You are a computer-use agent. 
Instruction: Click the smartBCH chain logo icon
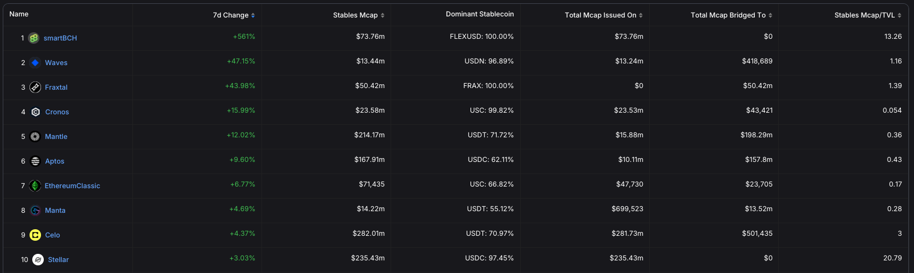pos(34,38)
